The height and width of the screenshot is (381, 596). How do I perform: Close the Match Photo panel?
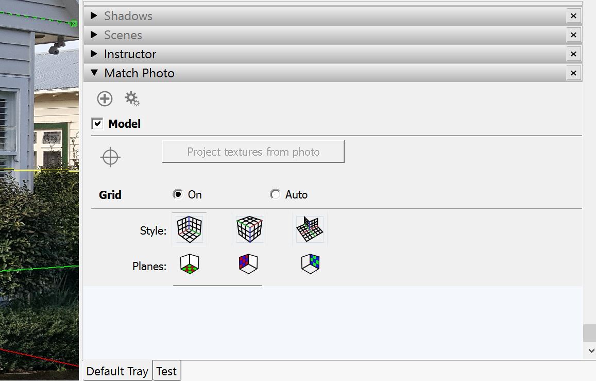tap(573, 73)
